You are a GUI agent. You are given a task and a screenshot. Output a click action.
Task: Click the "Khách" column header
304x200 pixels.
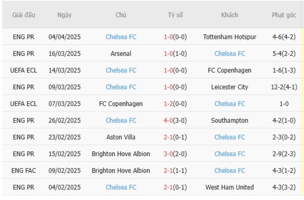point(230,15)
